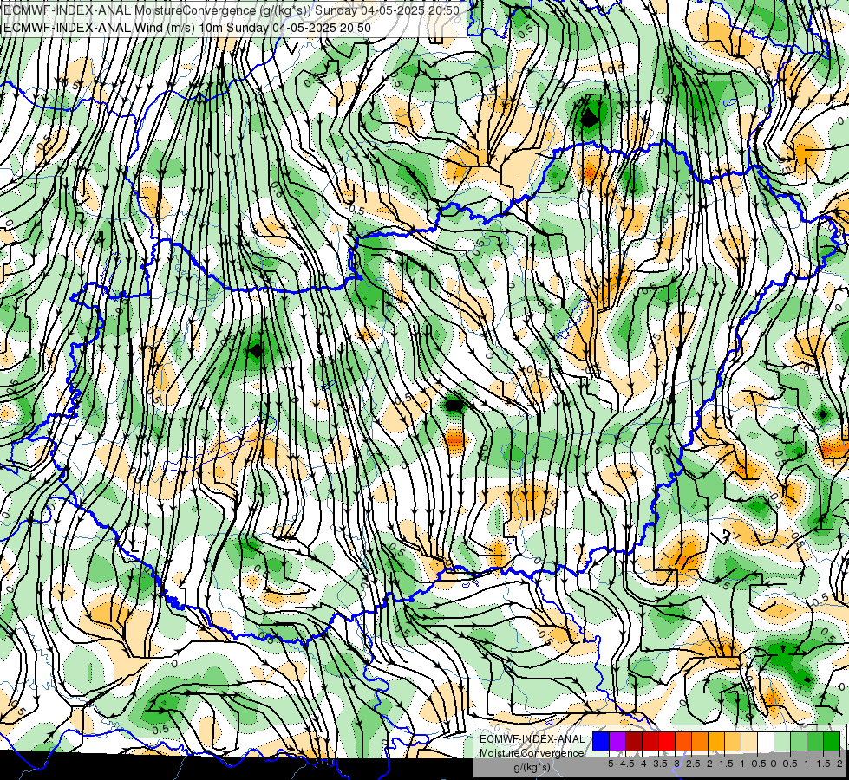Click the purple legend color swatch
The image size is (849, 780).
pos(617,741)
